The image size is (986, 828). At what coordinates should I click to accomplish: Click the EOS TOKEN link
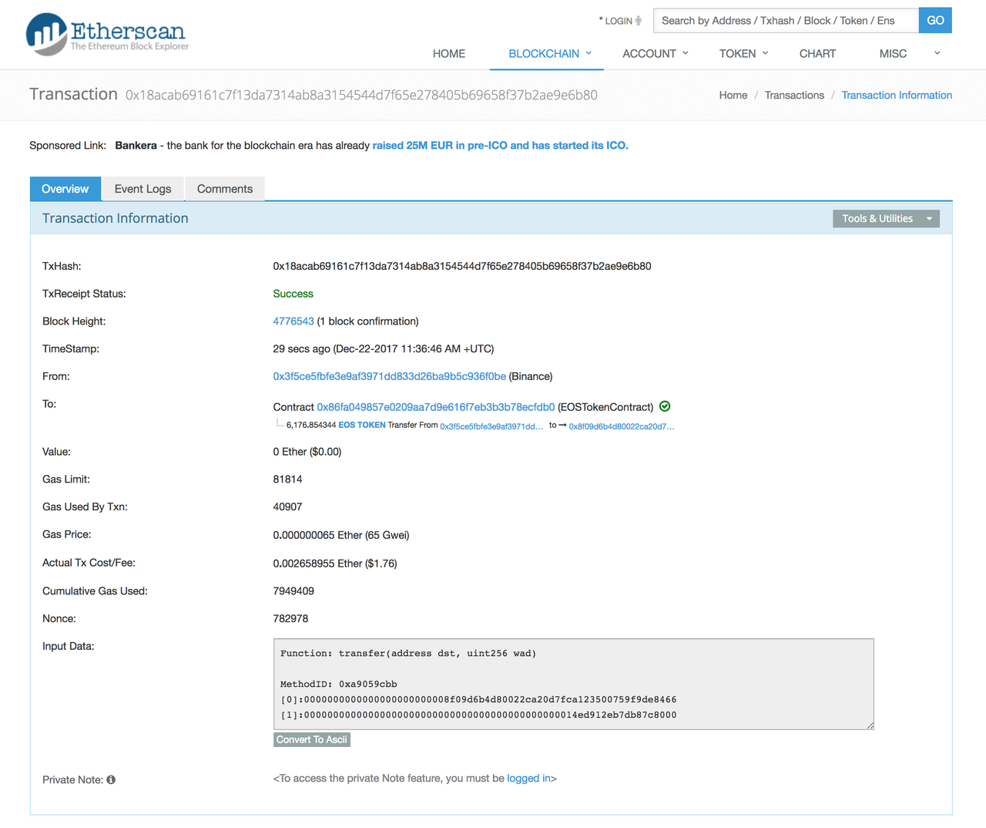(362, 425)
